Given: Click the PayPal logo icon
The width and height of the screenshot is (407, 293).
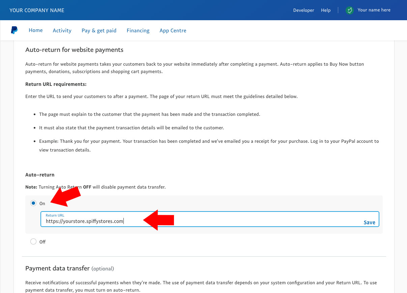Looking at the screenshot, I should click(x=14, y=30).
